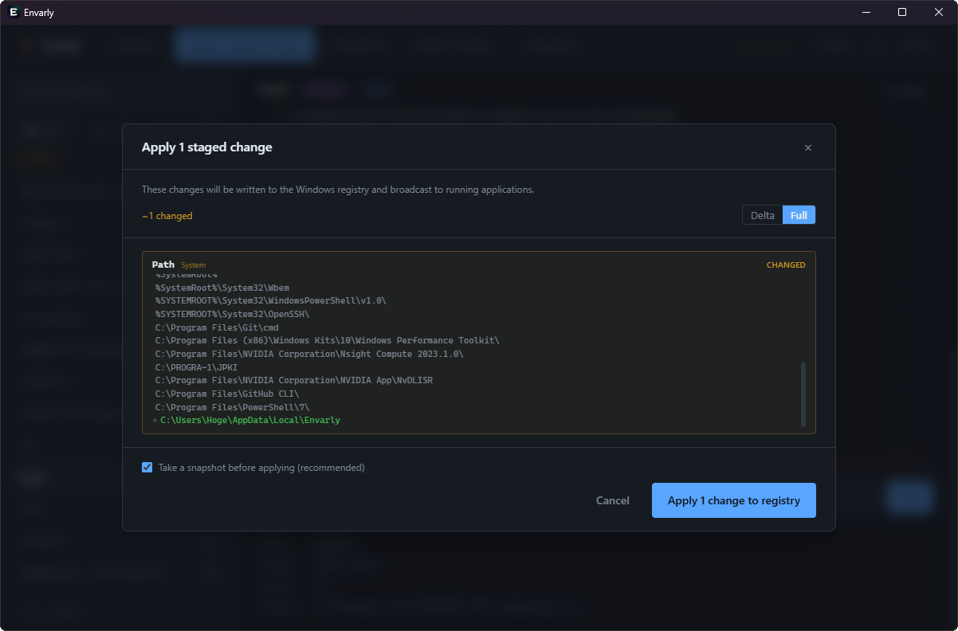Click the Path list scrollbar
Image resolution: width=958 pixels, height=631 pixels.
(803, 394)
